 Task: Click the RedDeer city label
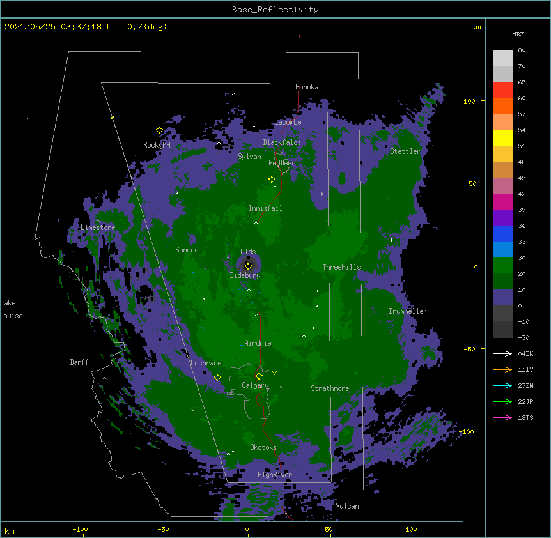[x=282, y=163]
